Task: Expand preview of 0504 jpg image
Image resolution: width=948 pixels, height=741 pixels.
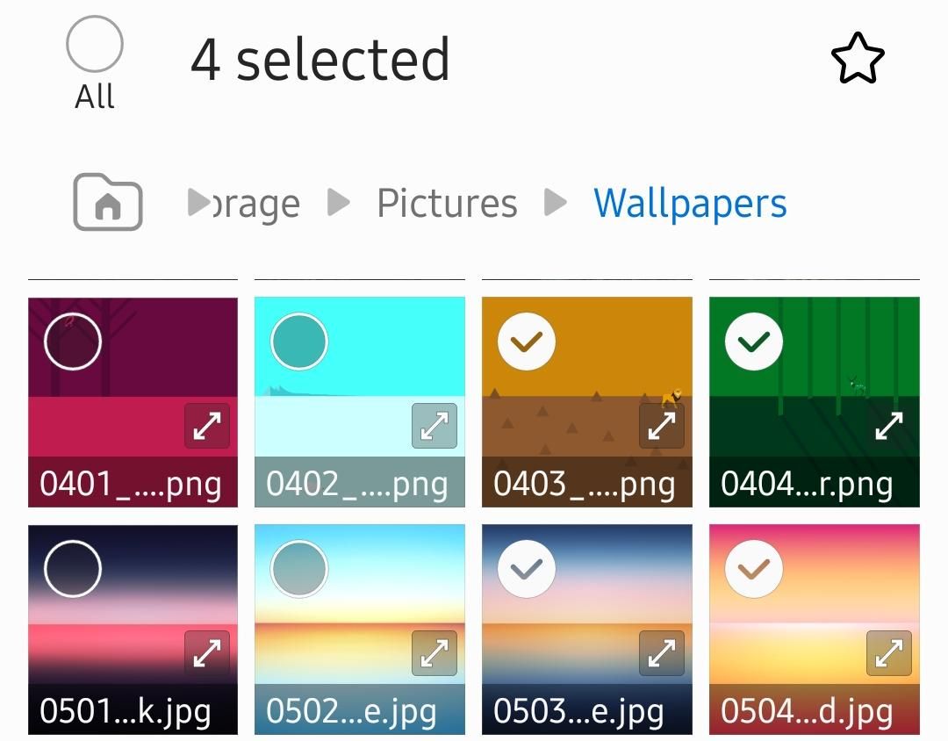Action: click(x=888, y=653)
